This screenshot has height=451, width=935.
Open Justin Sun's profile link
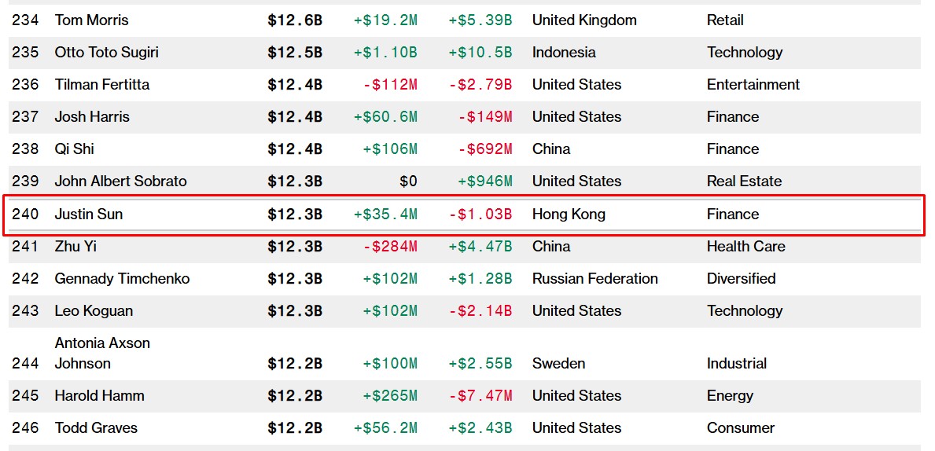tap(88, 214)
